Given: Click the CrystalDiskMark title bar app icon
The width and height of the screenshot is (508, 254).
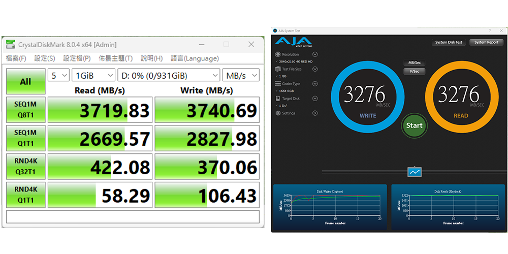Looking at the screenshot, I should [10, 44].
